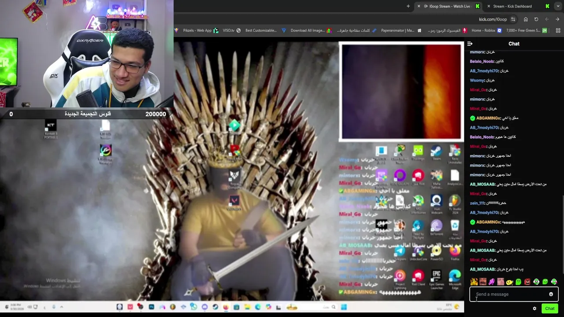Open Revo Uninstaller desktop icon
Screen dimensions: 564x317
pos(455,154)
